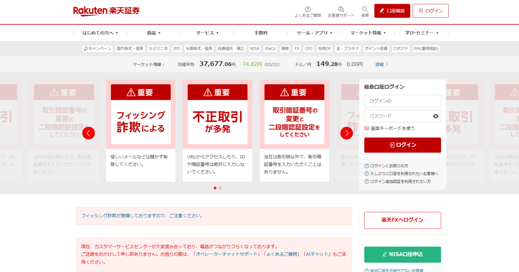This screenshot has height=272, width=519.
Task: Open the ロボアド tag
Action: (400, 49)
